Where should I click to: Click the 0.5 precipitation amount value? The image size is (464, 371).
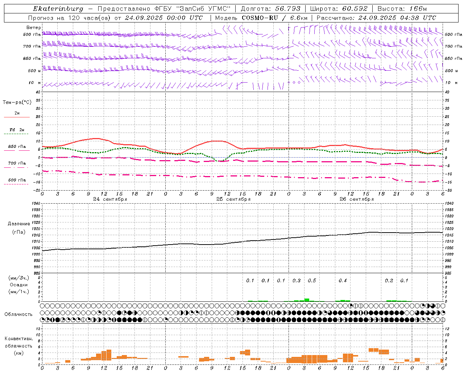pyautogui.click(x=312, y=281)
